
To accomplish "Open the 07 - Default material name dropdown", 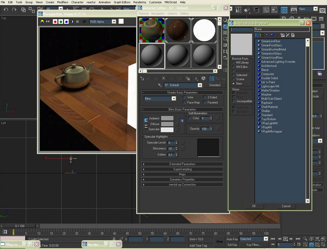I will pyautogui.click(x=200, y=85).
